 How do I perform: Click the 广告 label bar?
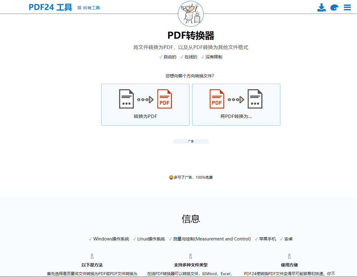191,141
